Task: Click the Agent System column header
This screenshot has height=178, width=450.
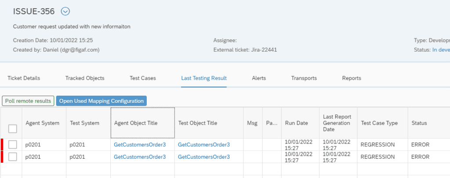Action: 44,123
